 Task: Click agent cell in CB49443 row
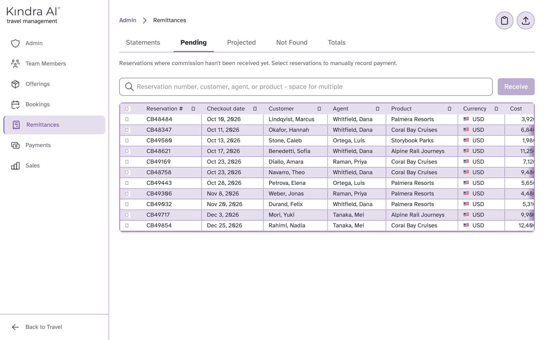(349, 183)
